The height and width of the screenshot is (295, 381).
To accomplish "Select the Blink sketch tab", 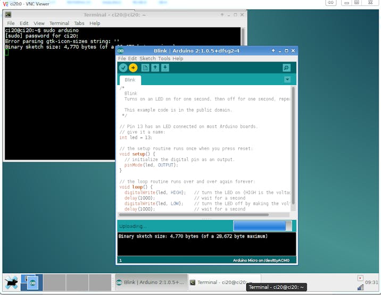I will pos(130,80).
